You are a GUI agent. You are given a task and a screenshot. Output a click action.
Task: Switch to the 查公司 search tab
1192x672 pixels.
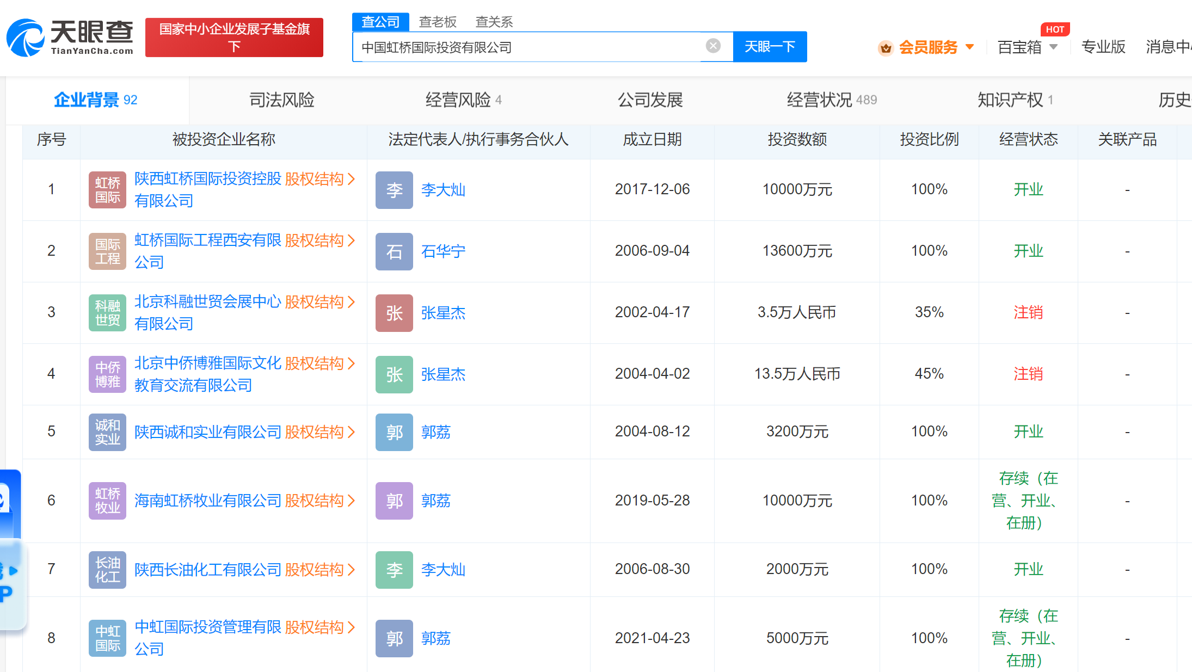[380, 22]
